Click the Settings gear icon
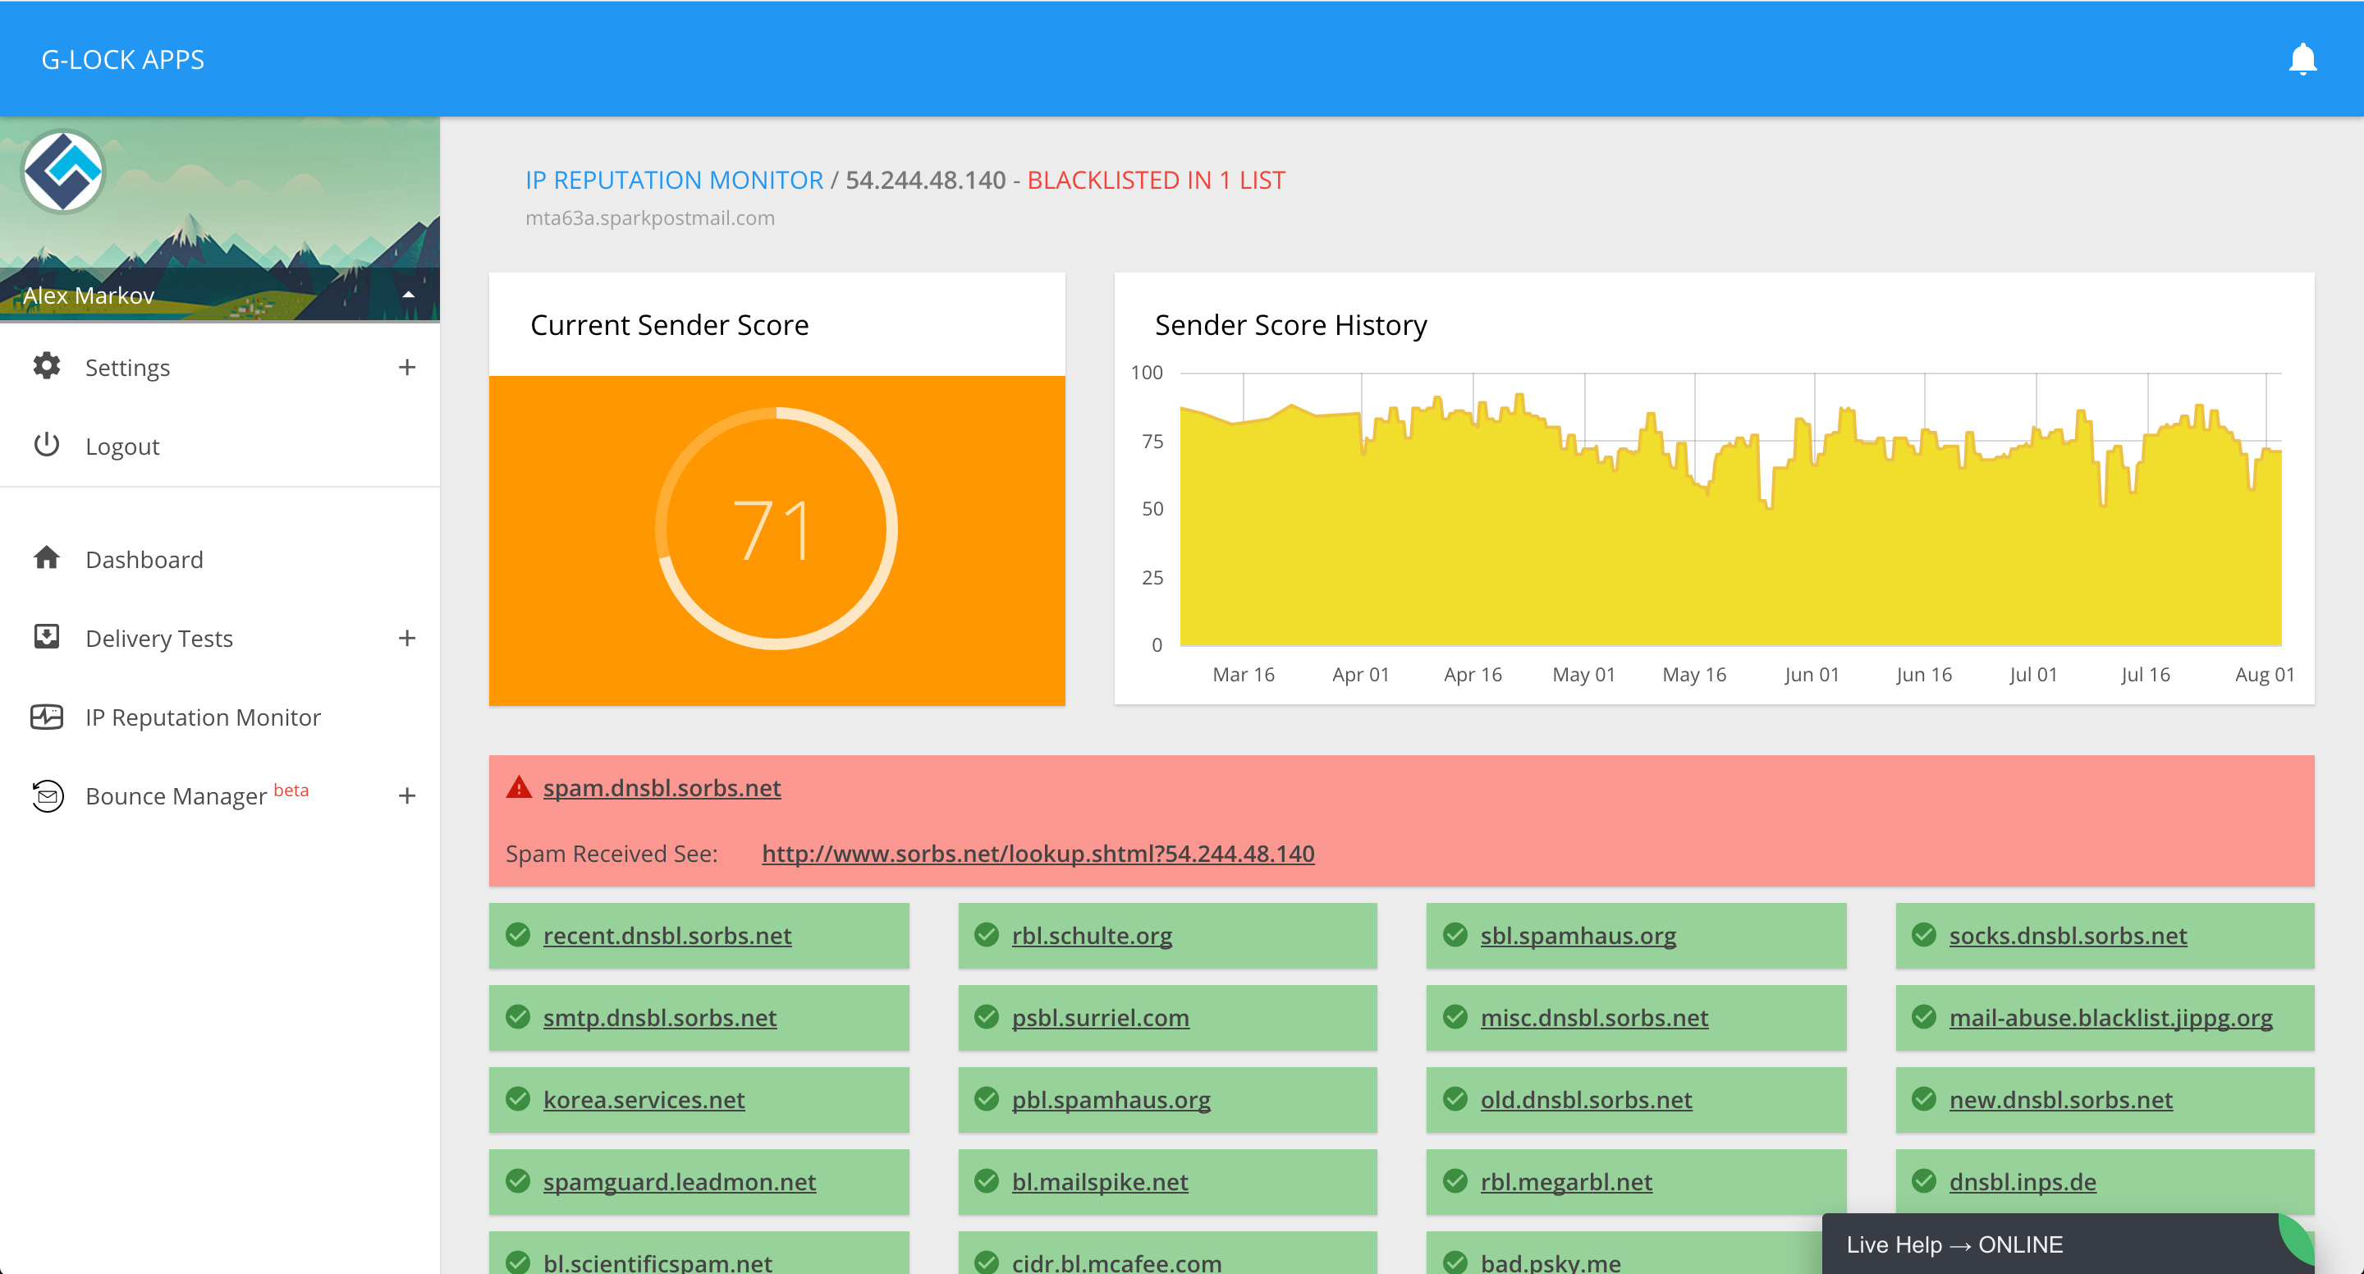 [x=46, y=366]
